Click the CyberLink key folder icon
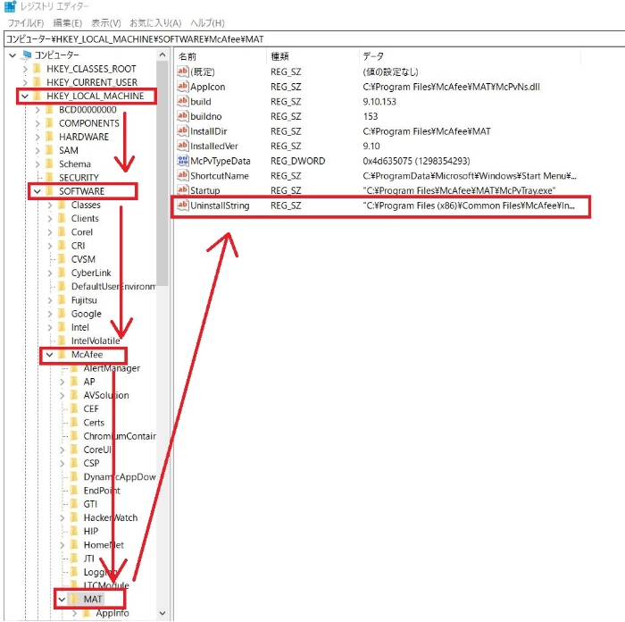 (x=62, y=273)
